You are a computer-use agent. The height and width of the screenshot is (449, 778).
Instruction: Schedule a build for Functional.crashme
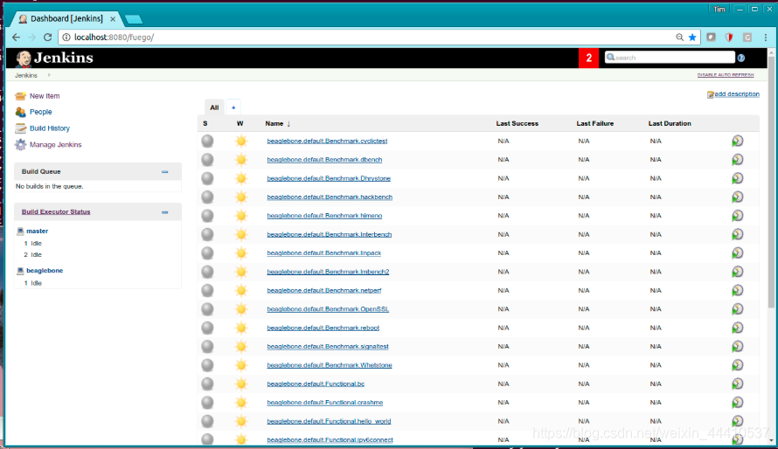(737, 403)
